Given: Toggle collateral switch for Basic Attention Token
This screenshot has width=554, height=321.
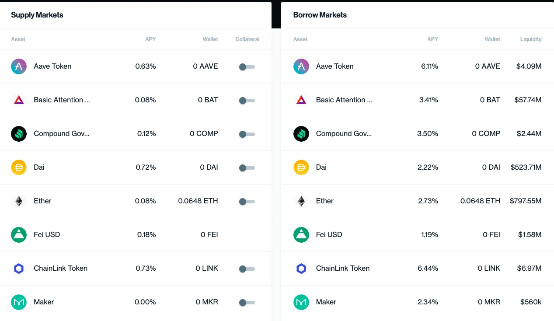Looking at the screenshot, I should click(x=247, y=101).
